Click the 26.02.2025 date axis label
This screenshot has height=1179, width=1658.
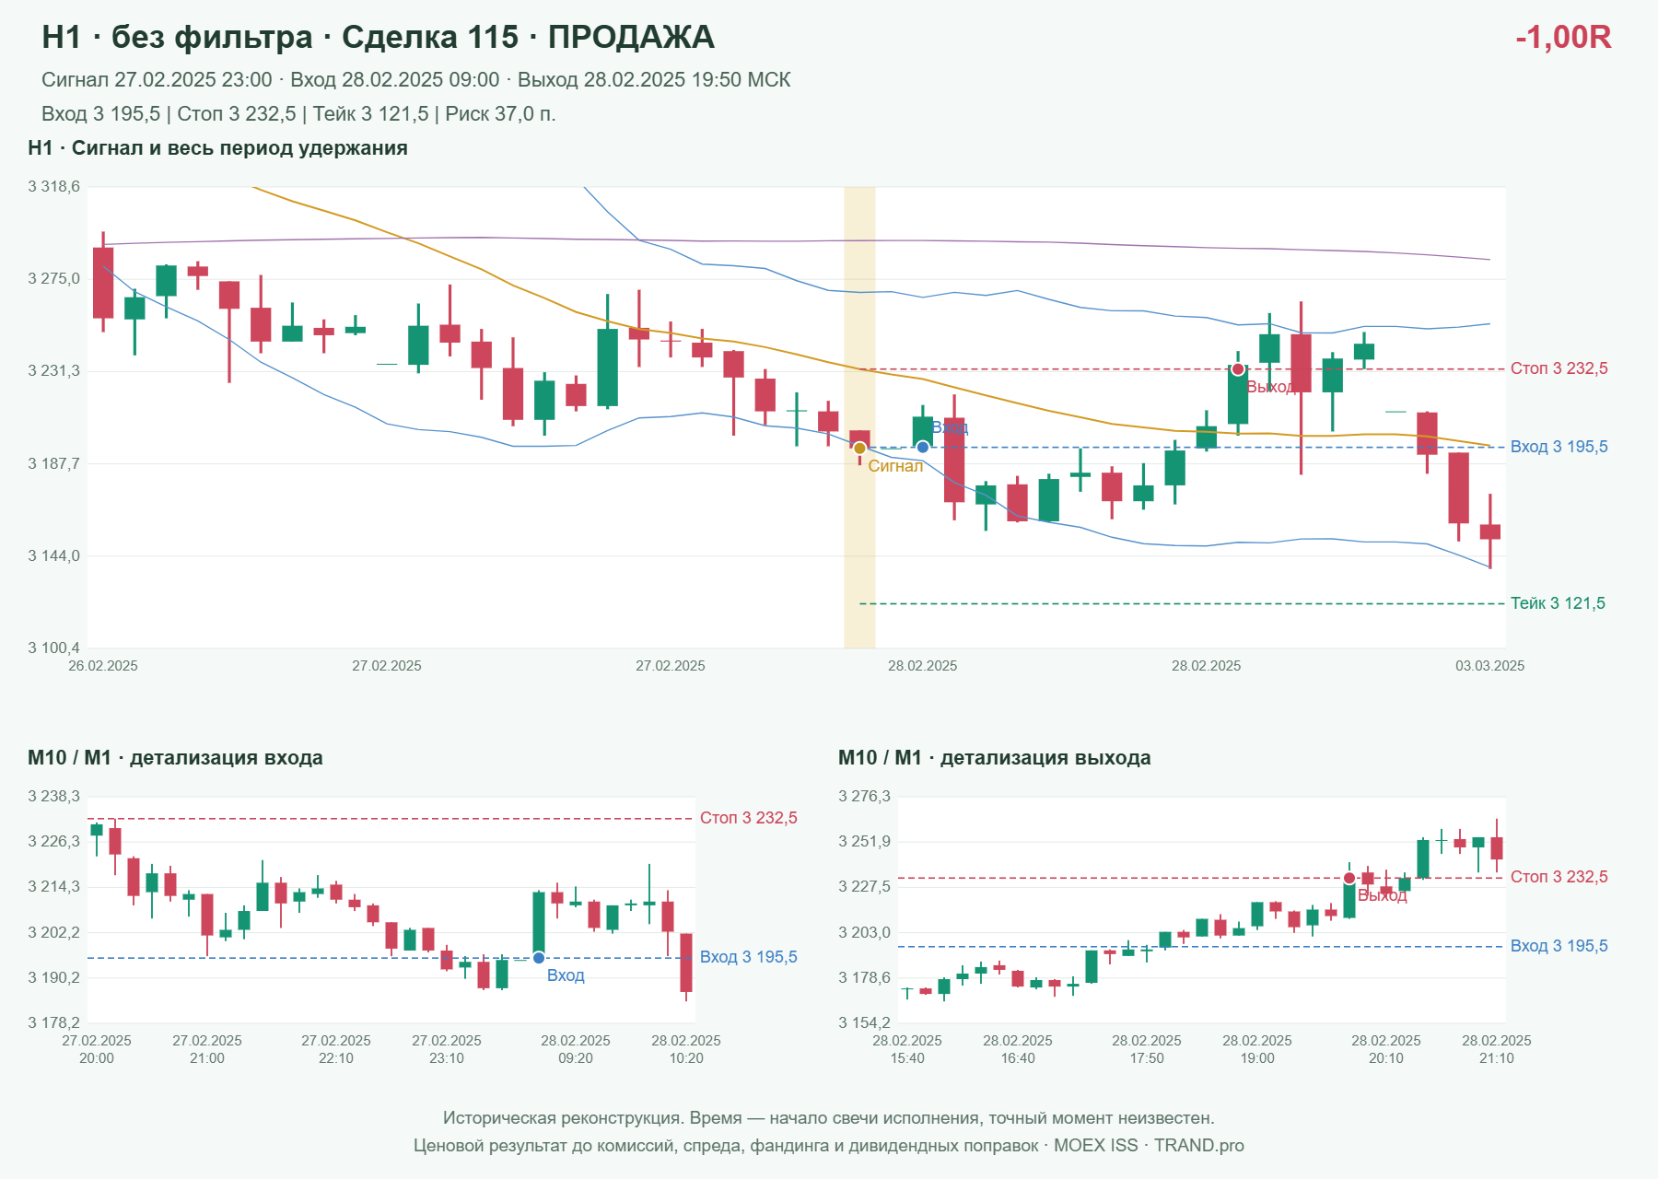(103, 666)
